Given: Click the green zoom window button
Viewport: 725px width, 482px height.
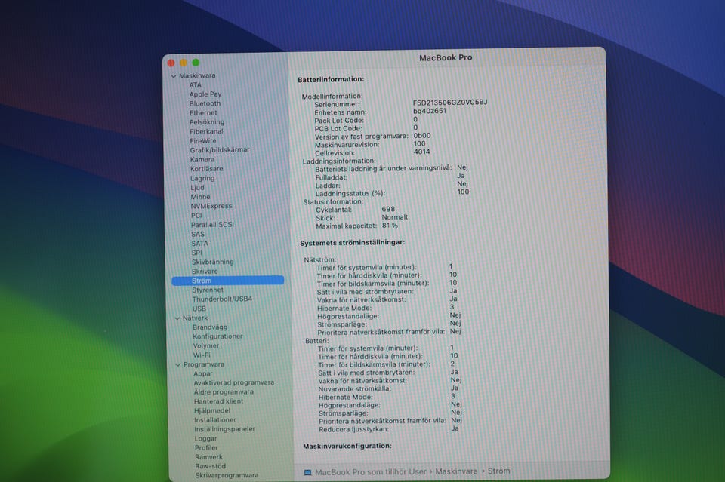Looking at the screenshot, I should (x=196, y=63).
